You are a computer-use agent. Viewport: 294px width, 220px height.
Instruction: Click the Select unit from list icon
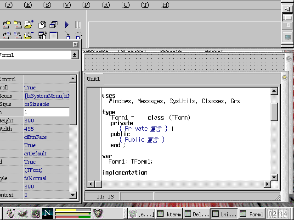tap(42, 25)
